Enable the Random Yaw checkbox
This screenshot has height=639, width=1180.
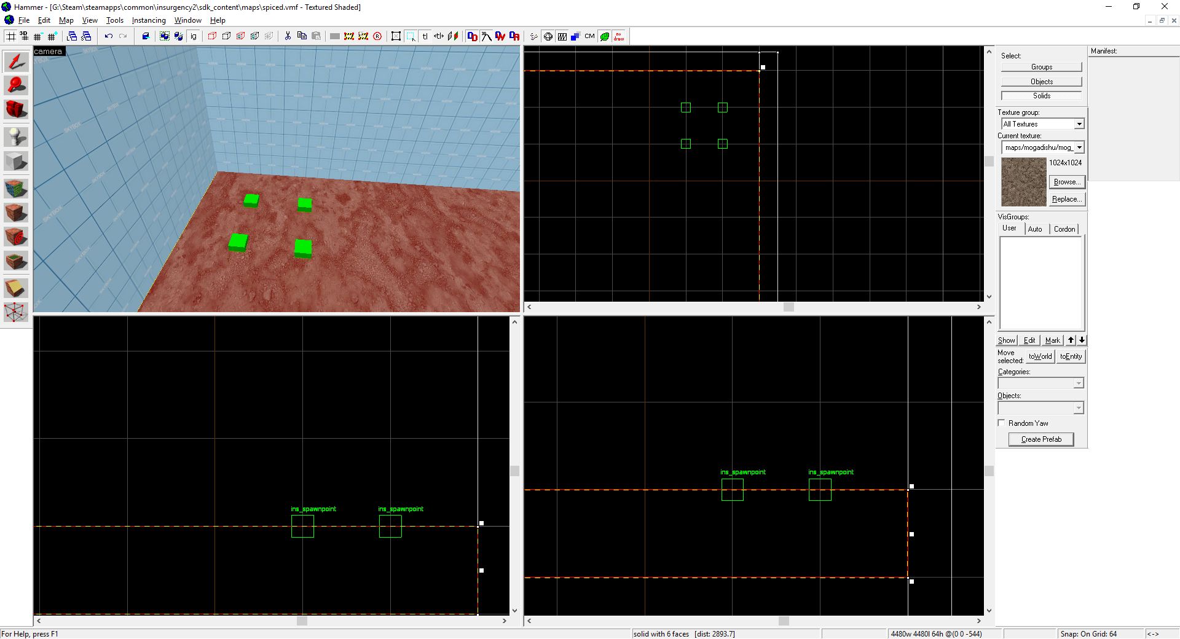(x=1002, y=423)
